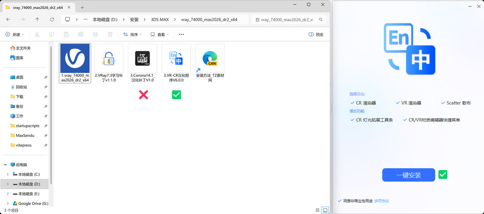Expand the 此电脑 tree node
This screenshot has width=484, height=214.
pos(5,165)
